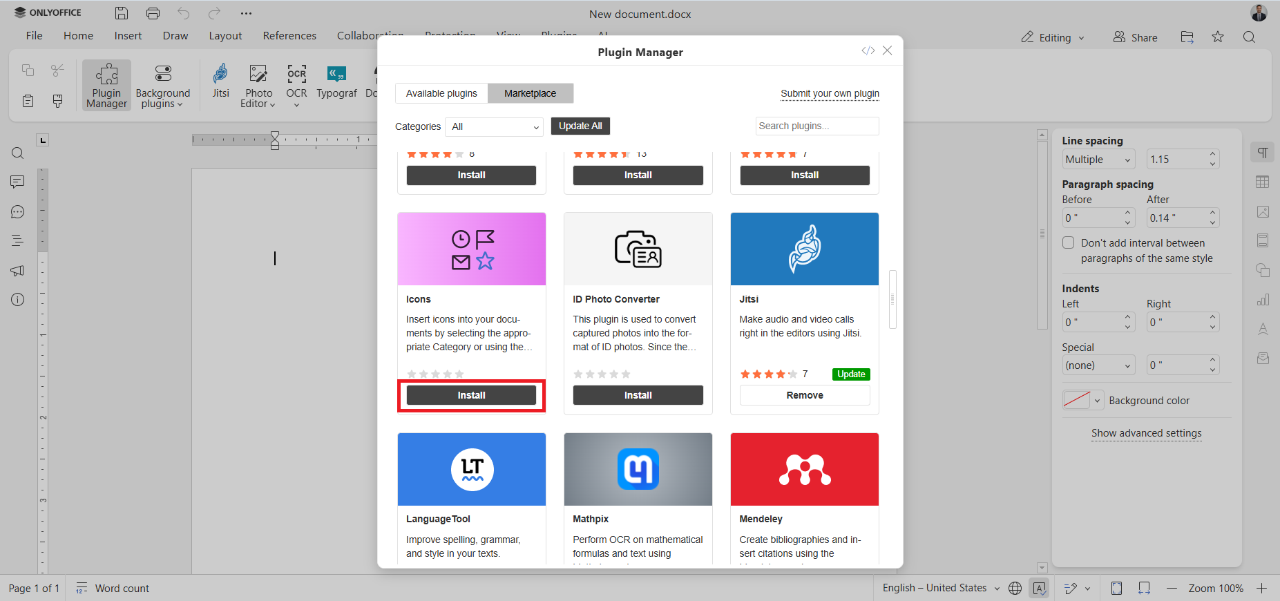Open the Typograf plugin
Image resolution: width=1280 pixels, height=601 pixels.
pos(336,81)
